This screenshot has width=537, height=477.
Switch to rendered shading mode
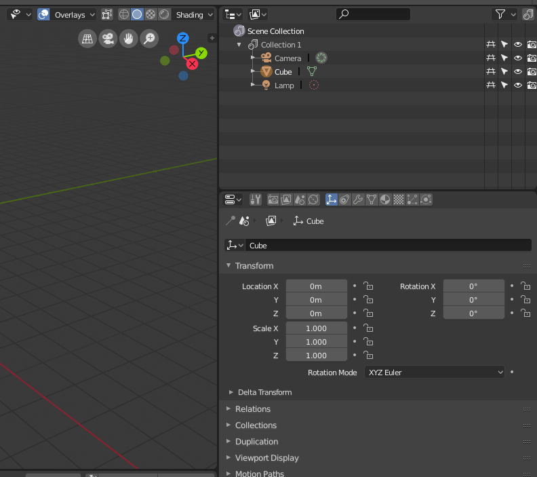pyautogui.click(x=164, y=15)
